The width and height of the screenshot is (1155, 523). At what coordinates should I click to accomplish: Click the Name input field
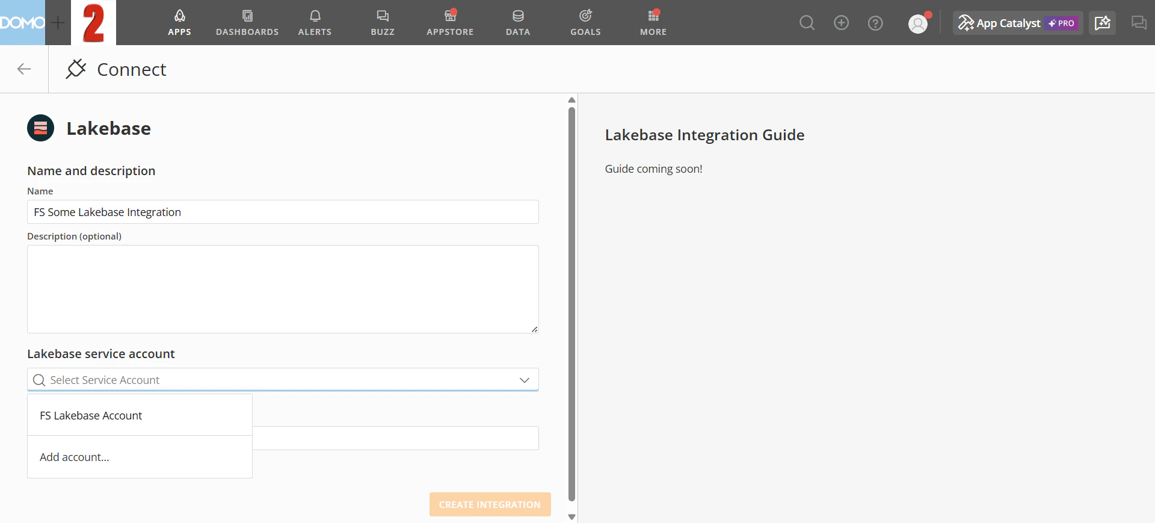[283, 212]
